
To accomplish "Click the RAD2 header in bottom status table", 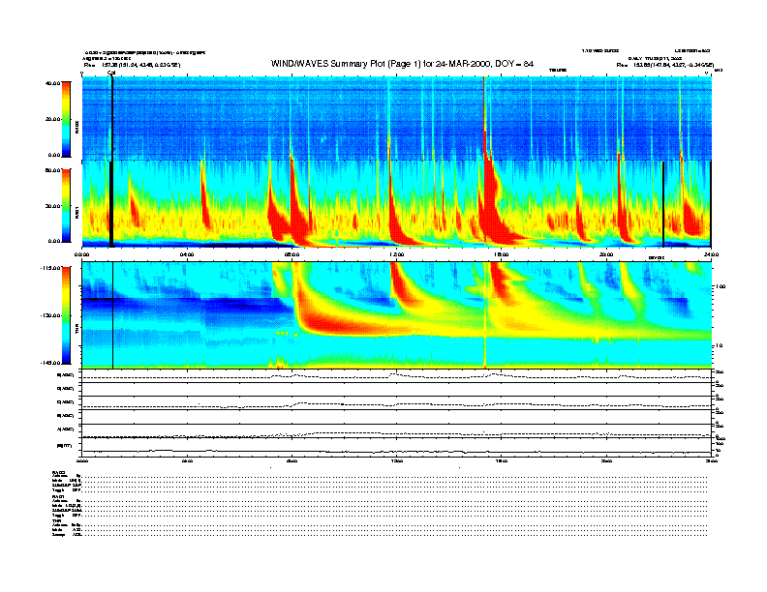I will point(58,472).
